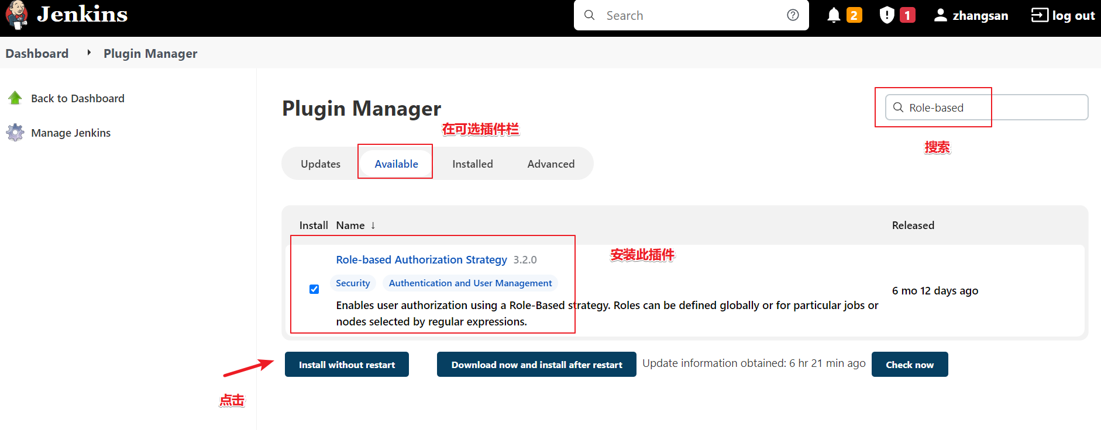Click the magnifier icon in plugin filter
Viewport: 1101px width, 430px height.
pos(898,107)
